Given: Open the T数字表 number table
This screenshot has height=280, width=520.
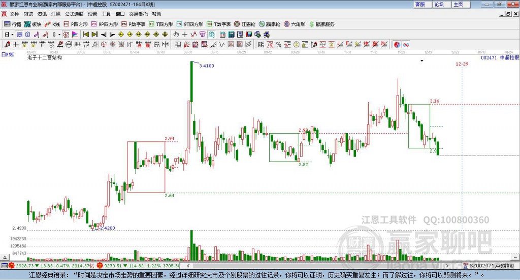Looking at the screenshot, I should coord(218,24).
